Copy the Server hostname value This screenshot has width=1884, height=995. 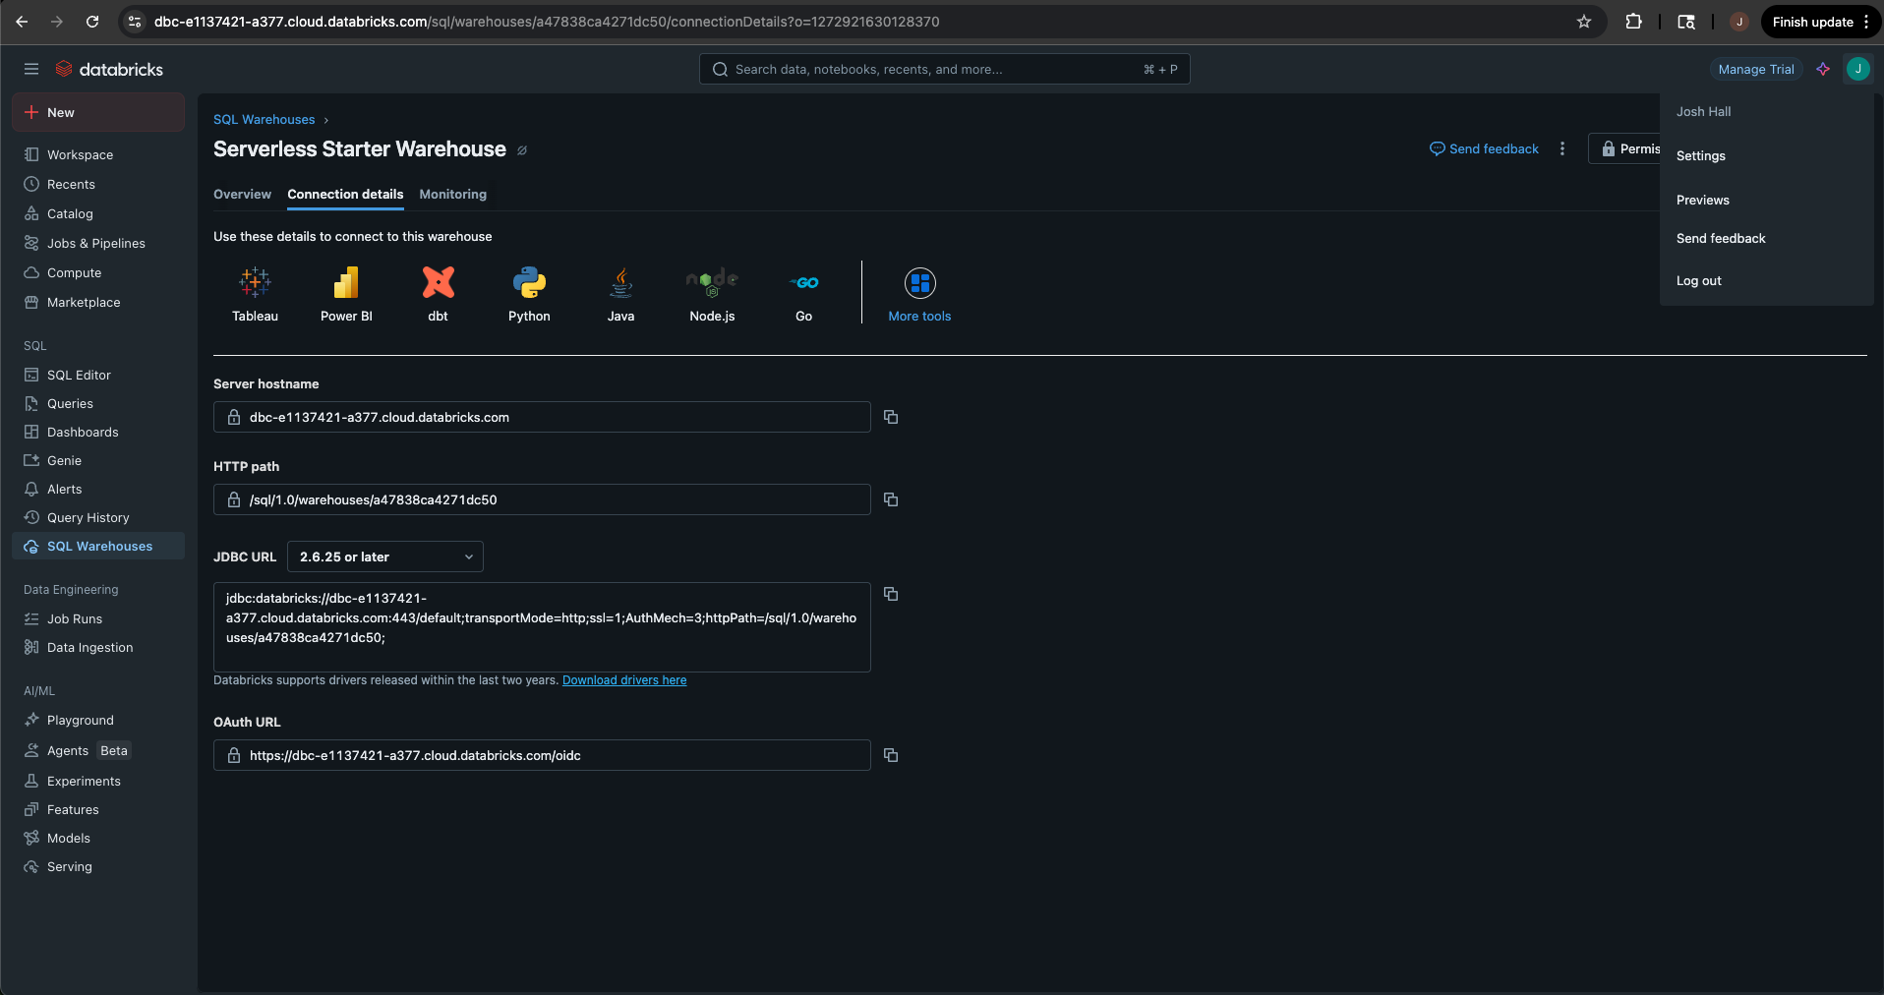pos(891,417)
